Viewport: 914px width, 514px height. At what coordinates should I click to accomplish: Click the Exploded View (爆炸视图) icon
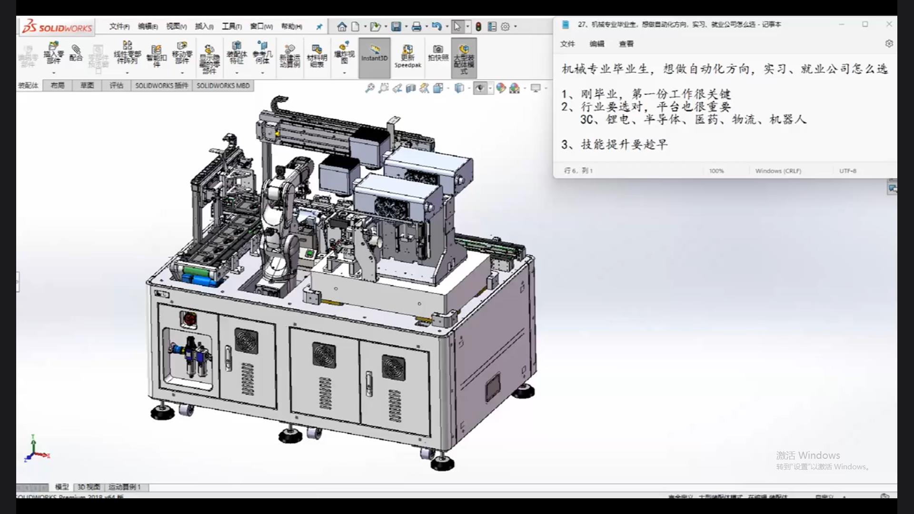tap(344, 53)
